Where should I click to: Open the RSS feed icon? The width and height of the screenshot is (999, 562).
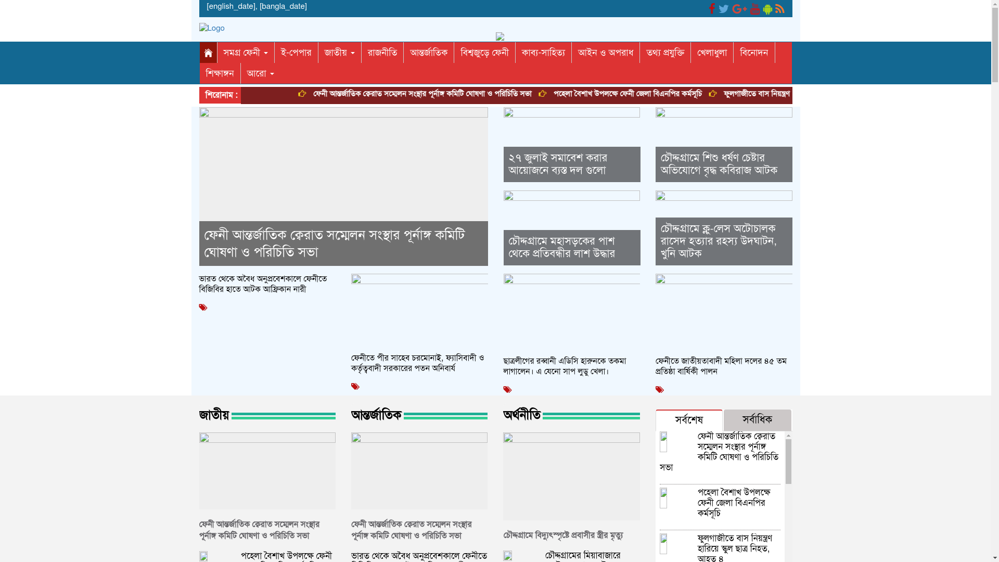[x=779, y=9]
